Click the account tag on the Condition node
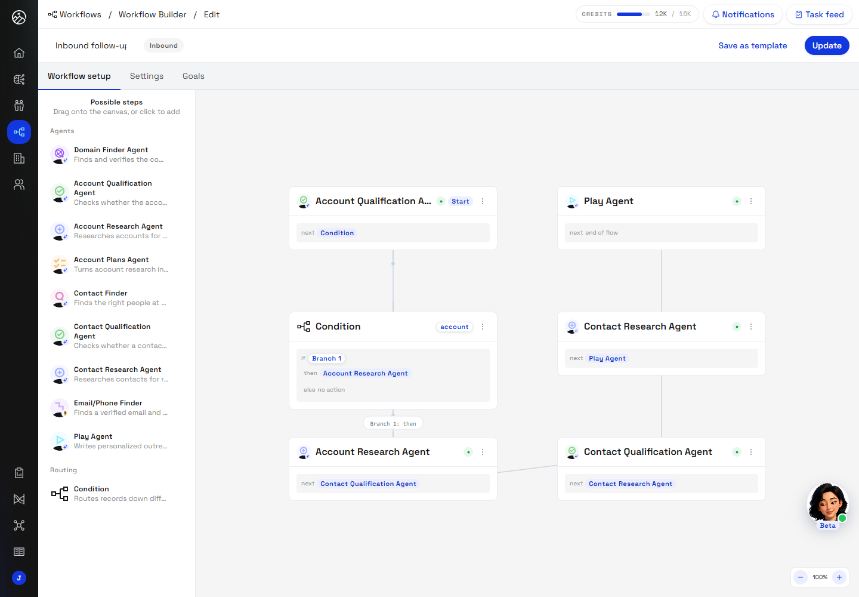The width and height of the screenshot is (859, 597). pos(455,327)
